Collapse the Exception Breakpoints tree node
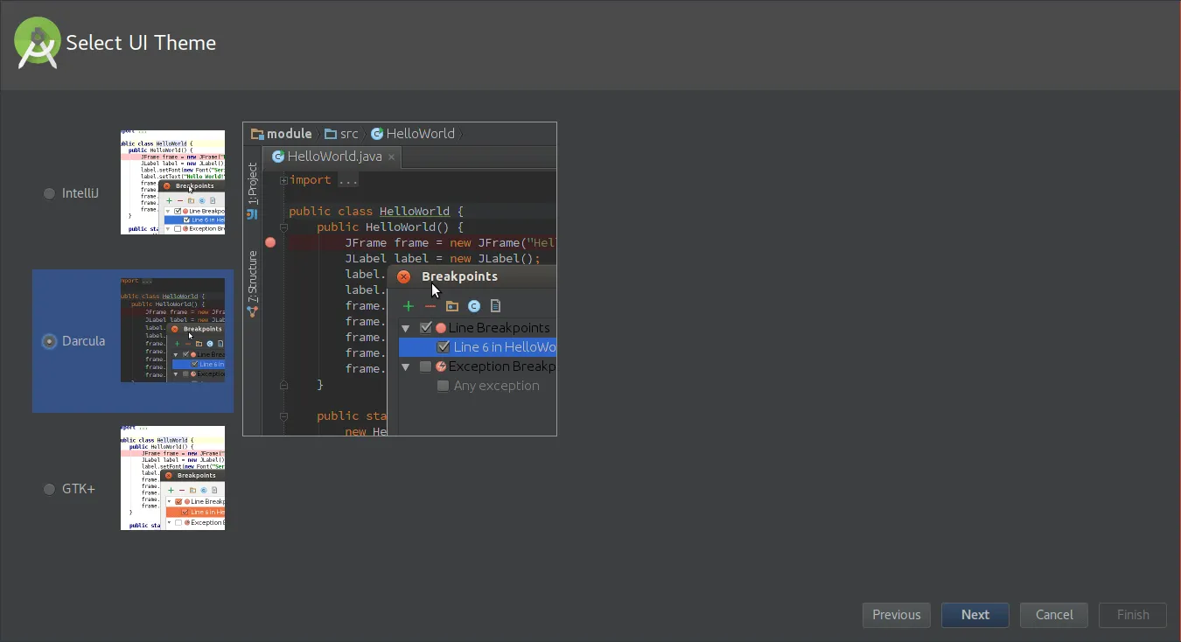 (x=406, y=366)
